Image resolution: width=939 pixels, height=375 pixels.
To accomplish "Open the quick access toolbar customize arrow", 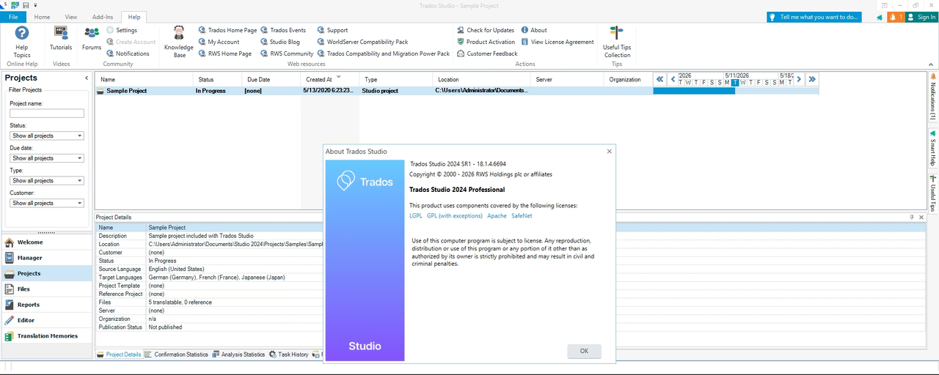I will 36,5.
